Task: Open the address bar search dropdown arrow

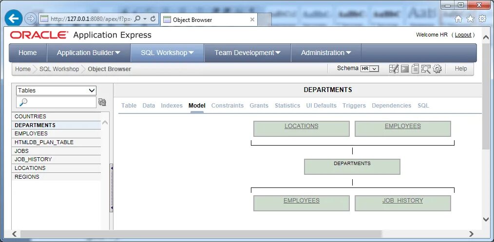Action: tap(145, 19)
